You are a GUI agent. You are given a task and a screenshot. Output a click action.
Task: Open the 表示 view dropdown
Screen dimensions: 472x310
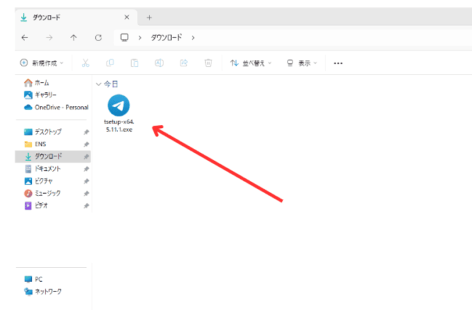pyautogui.click(x=302, y=63)
